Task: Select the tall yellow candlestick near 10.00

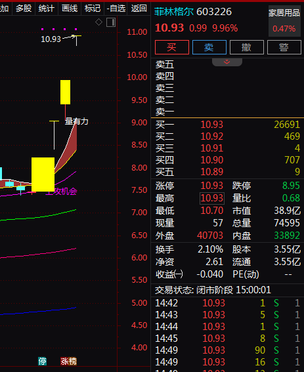Action: 65,92
